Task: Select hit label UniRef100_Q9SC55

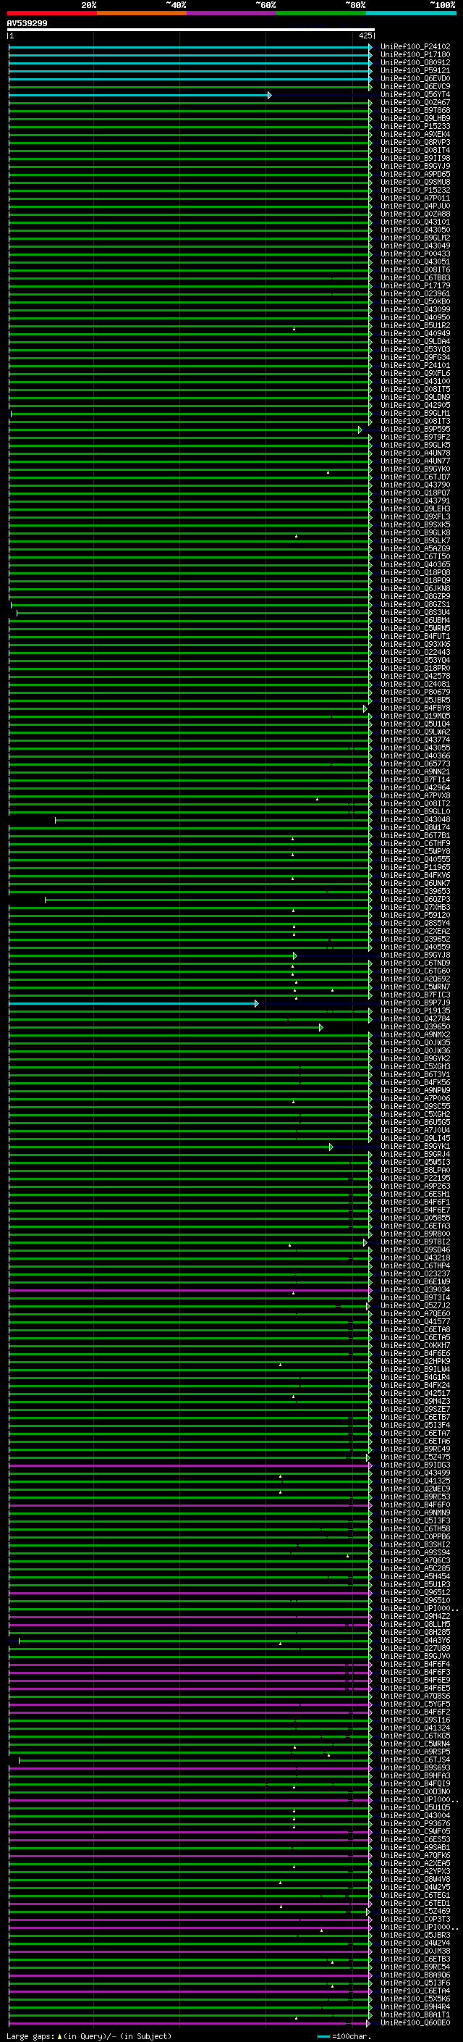Action: [415, 1107]
